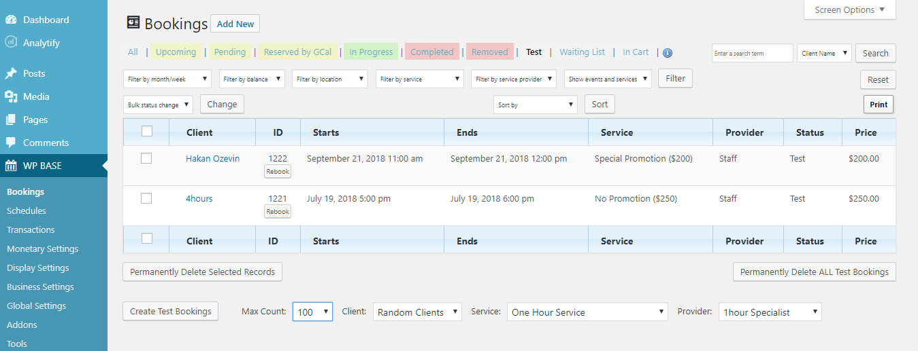Screen dimensions: 918x351
Task: Switch to the Reserved by GCal tab
Action: point(297,52)
